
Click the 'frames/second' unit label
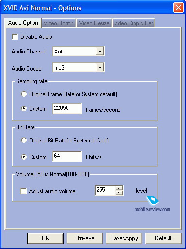(103, 110)
